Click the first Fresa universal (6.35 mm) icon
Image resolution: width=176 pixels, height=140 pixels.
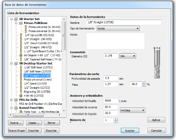click(x=26, y=27)
